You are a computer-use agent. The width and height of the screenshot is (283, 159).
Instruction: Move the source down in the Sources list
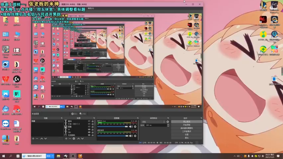[82, 139]
